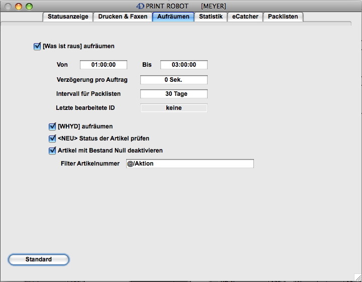Disable the [WHYD] aufräumen checkbox

pos(52,126)
